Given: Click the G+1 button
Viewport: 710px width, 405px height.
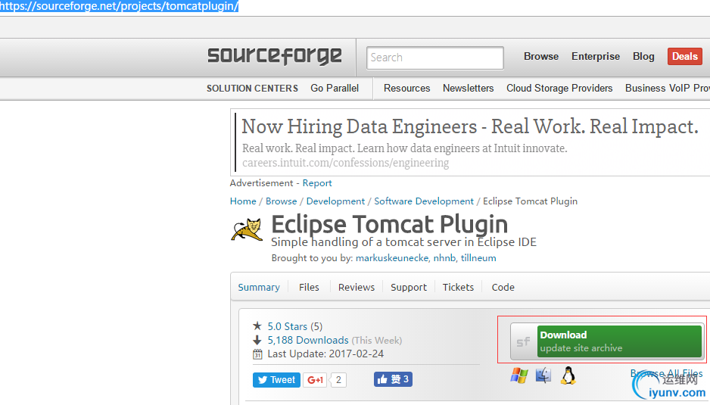Looking at the screenshot, I should pos(315,379).
